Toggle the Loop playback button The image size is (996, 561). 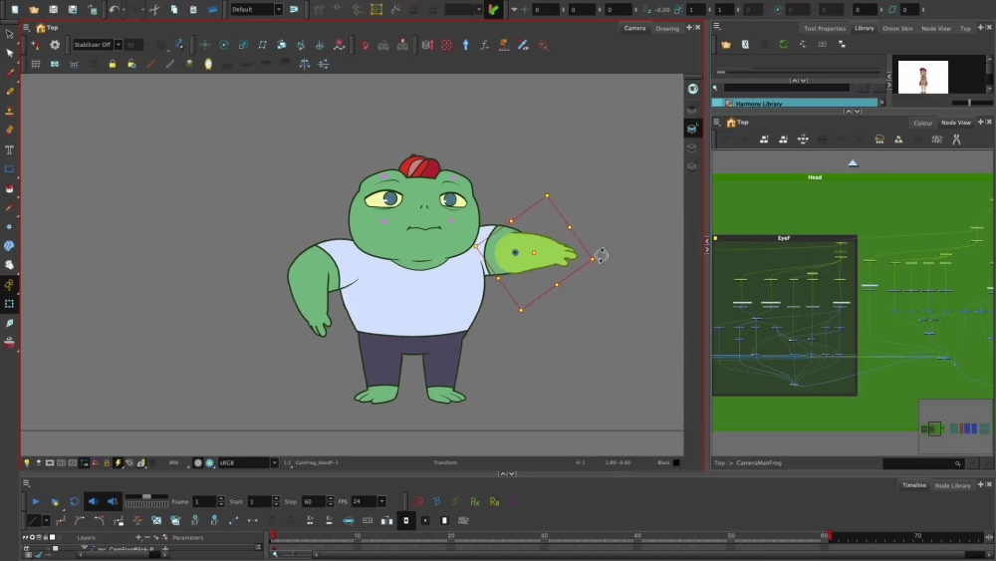[75, 502]
